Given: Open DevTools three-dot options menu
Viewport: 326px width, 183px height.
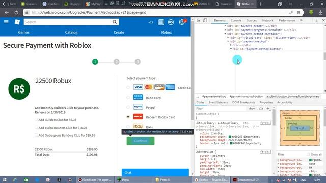Looking at the screenshot, I should [317, 20].
